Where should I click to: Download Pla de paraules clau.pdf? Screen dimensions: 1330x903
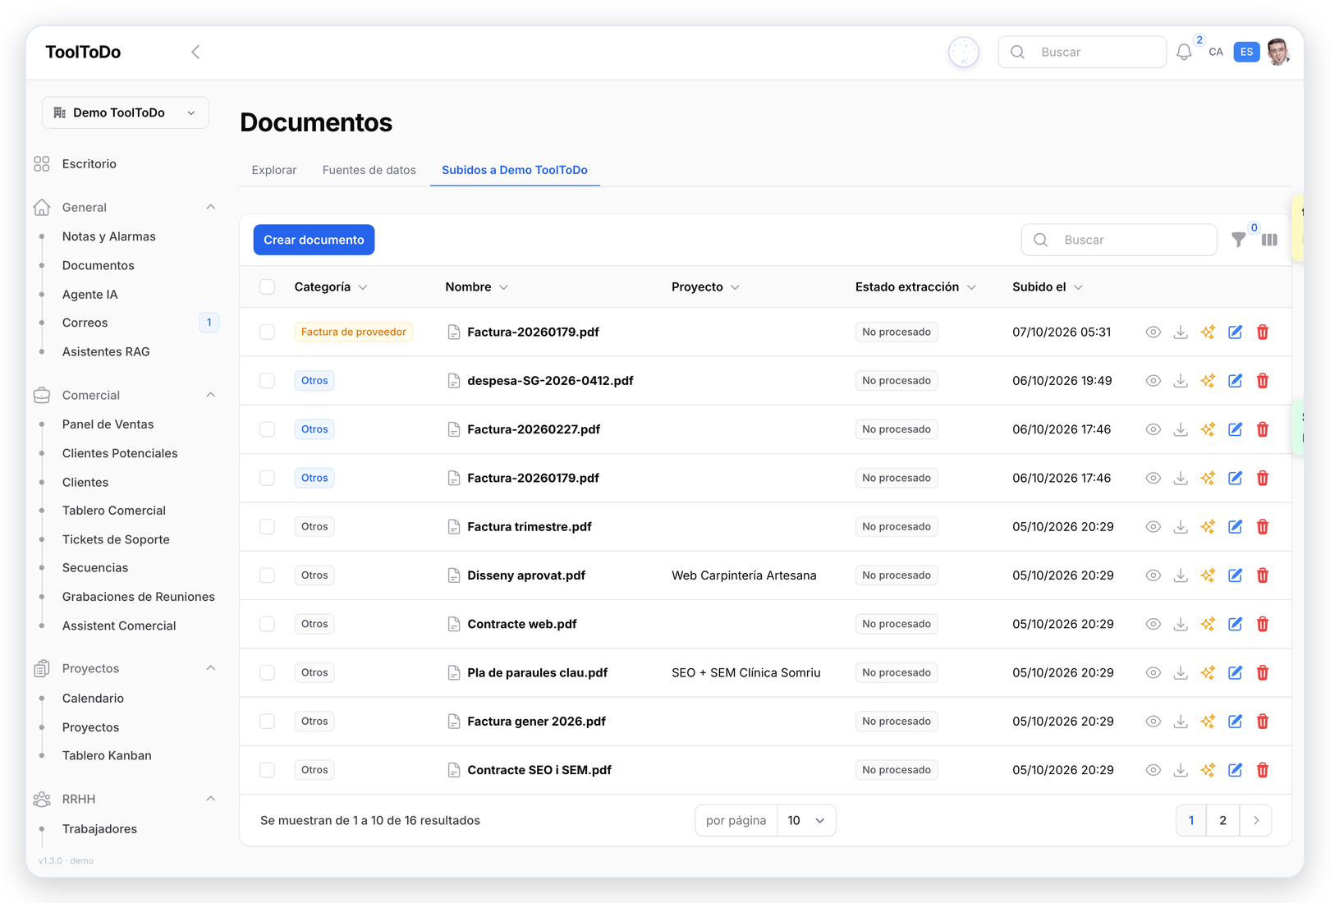point(1181,672)
